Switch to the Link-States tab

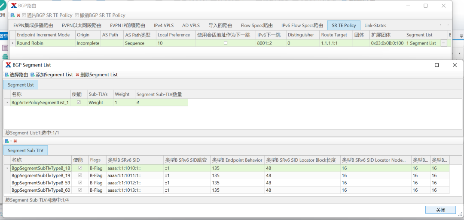[375, 25]
